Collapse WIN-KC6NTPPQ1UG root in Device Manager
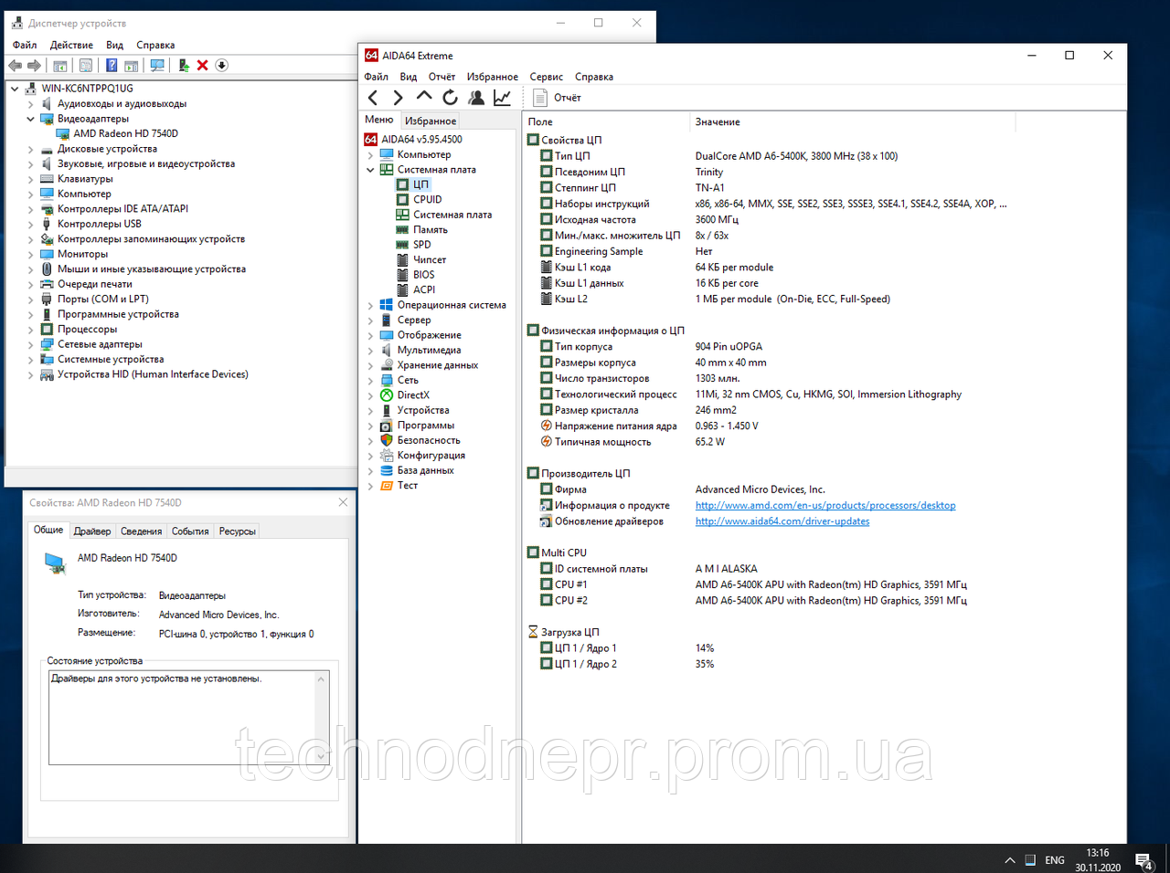Image resolution: width=1170 pixels, height=873 pixels. pos(15,89)
